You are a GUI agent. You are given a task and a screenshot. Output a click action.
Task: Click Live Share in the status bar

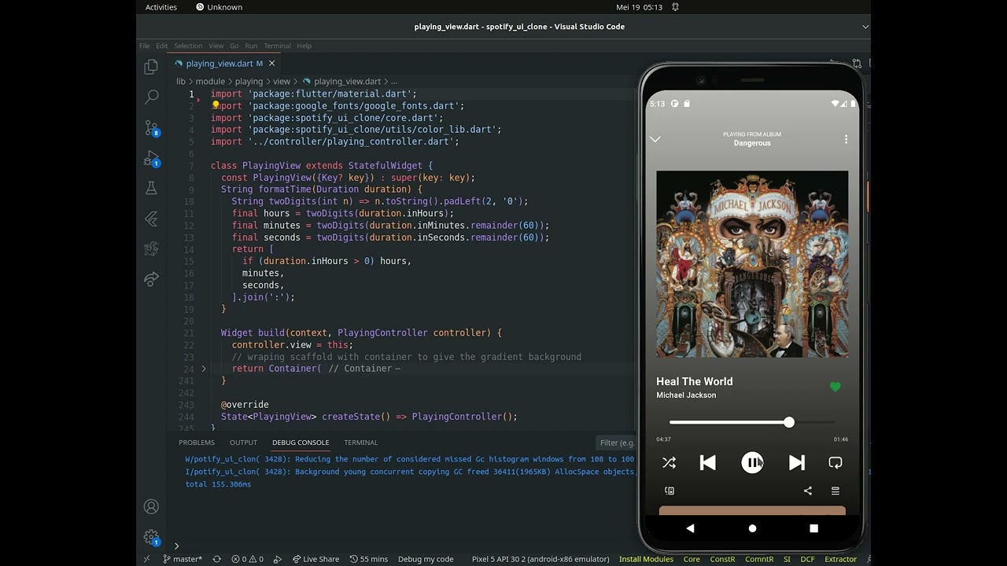tap(315, 559)
